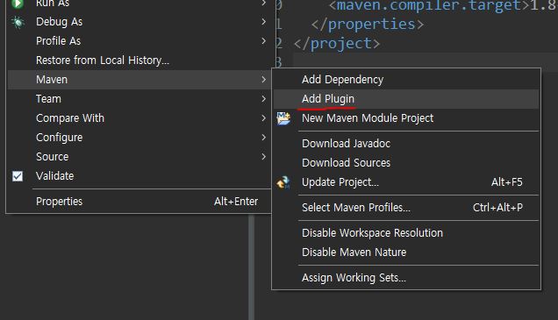
Task: Expand the Configure submenu arrow
Action: click(264, 137)
